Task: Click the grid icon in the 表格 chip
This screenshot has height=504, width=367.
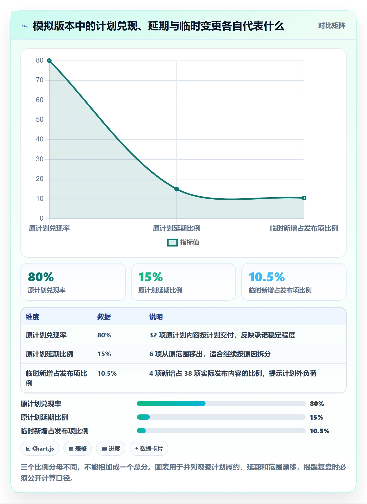Action: 71,449
